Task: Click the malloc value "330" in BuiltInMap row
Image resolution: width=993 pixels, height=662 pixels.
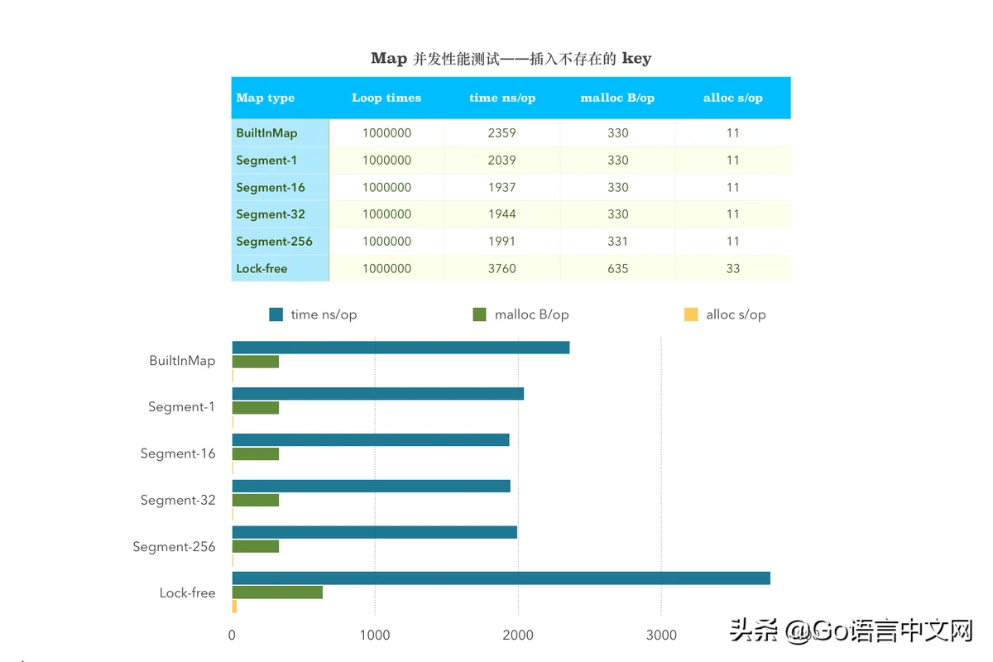Action: [x=617, y=133]
